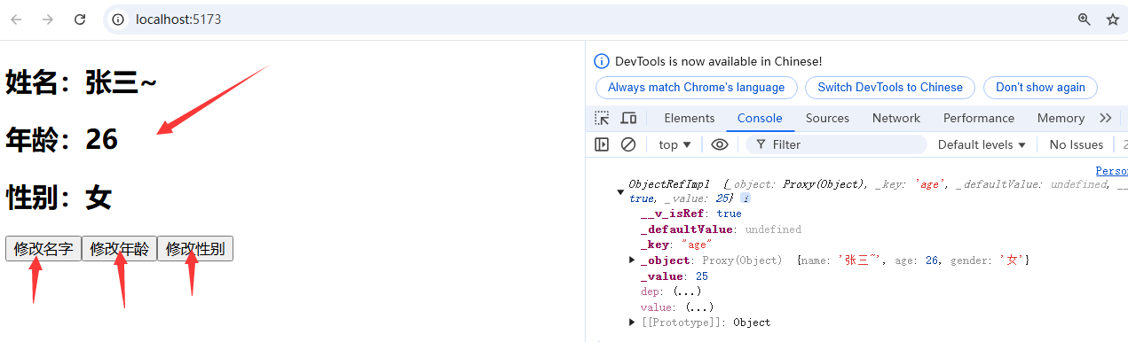Click the 修改名字 button
The width and height of the screenshot is (1128, 342).
point(43,249)
